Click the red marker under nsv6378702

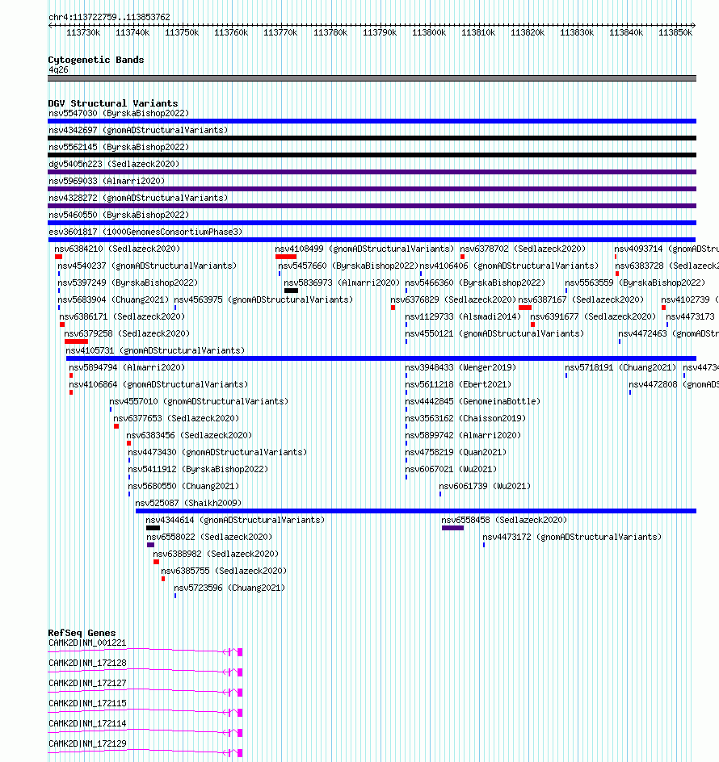pyautogui.click(x=462, y=257)
